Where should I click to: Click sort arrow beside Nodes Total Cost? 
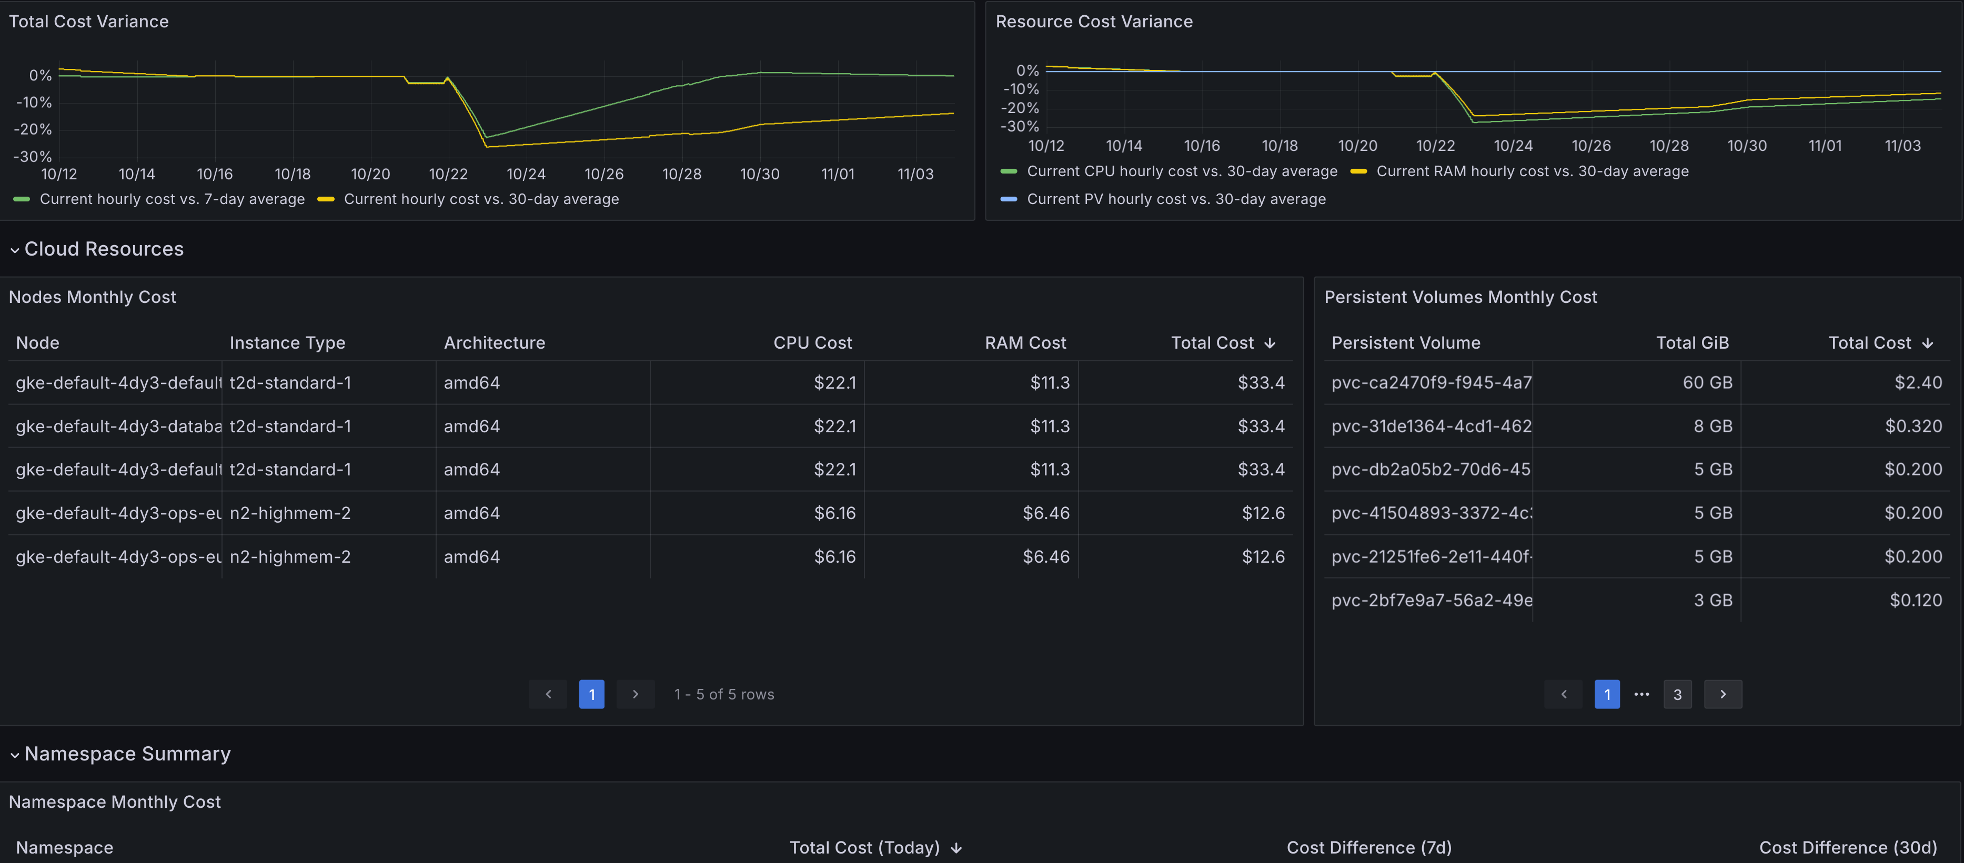pos(1270,343)
